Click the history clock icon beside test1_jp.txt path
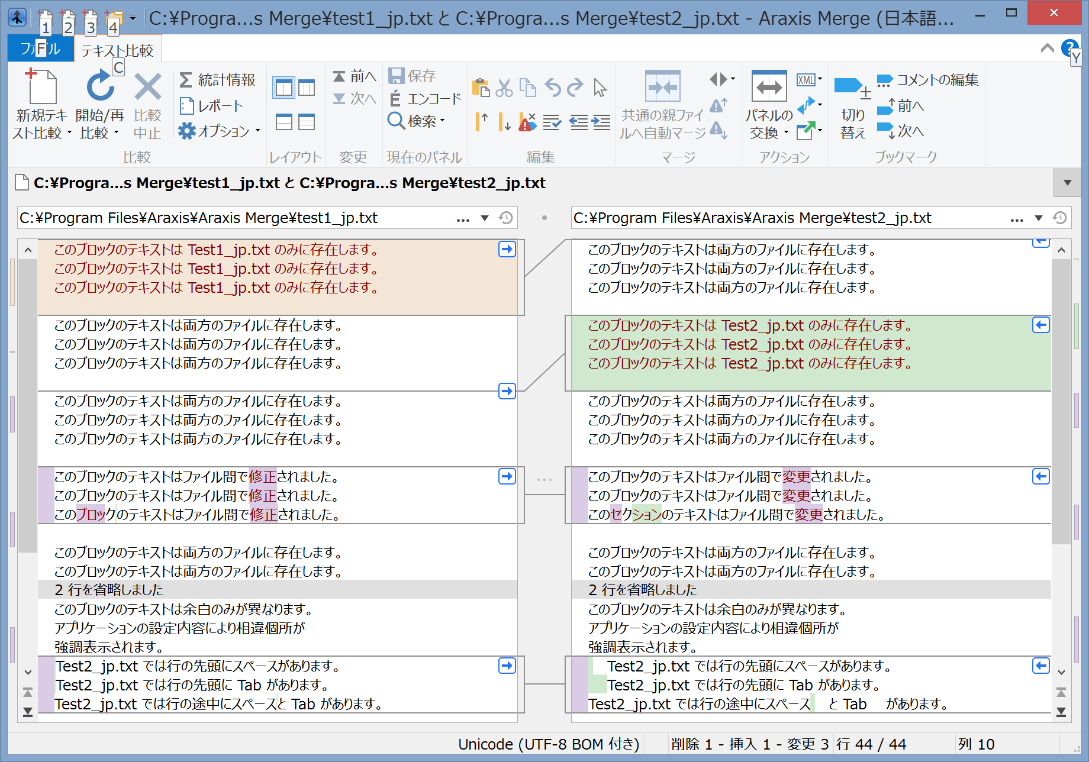 point(505,218)
